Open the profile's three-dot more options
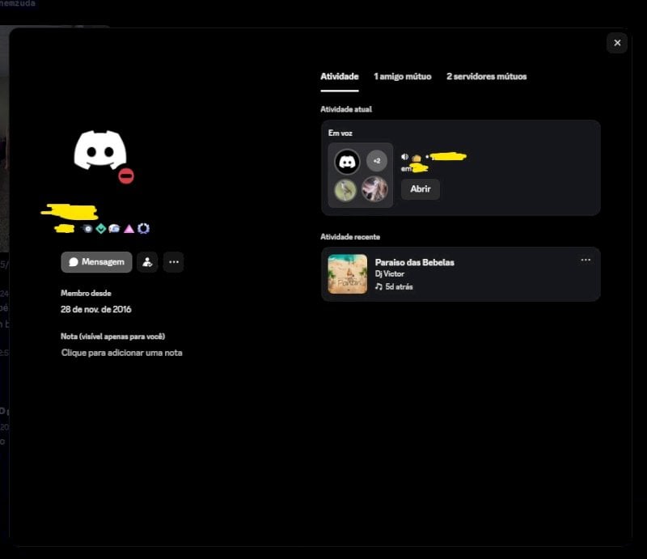This screenshot has width=647, height=559. [174, 262]
